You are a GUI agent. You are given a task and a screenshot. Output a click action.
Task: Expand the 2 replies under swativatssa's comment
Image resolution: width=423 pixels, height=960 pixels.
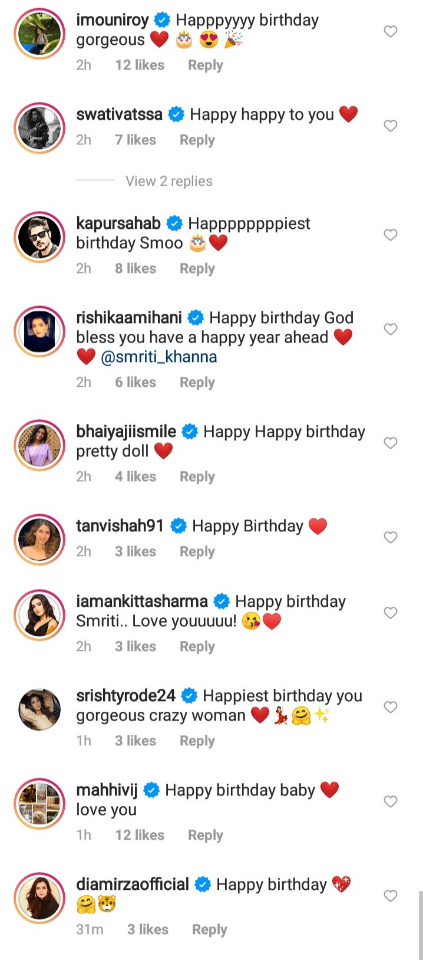169,181
